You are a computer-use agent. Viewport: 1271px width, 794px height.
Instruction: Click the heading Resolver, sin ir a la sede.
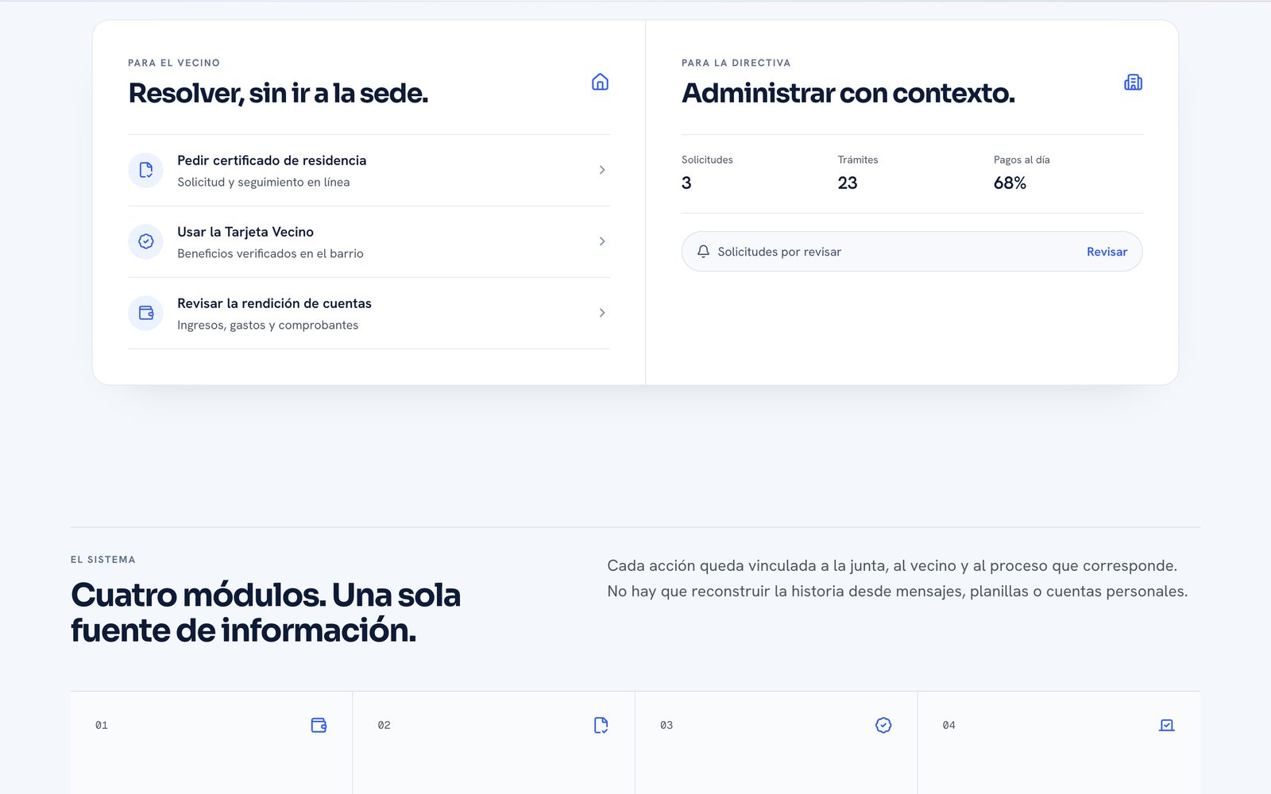278,93
